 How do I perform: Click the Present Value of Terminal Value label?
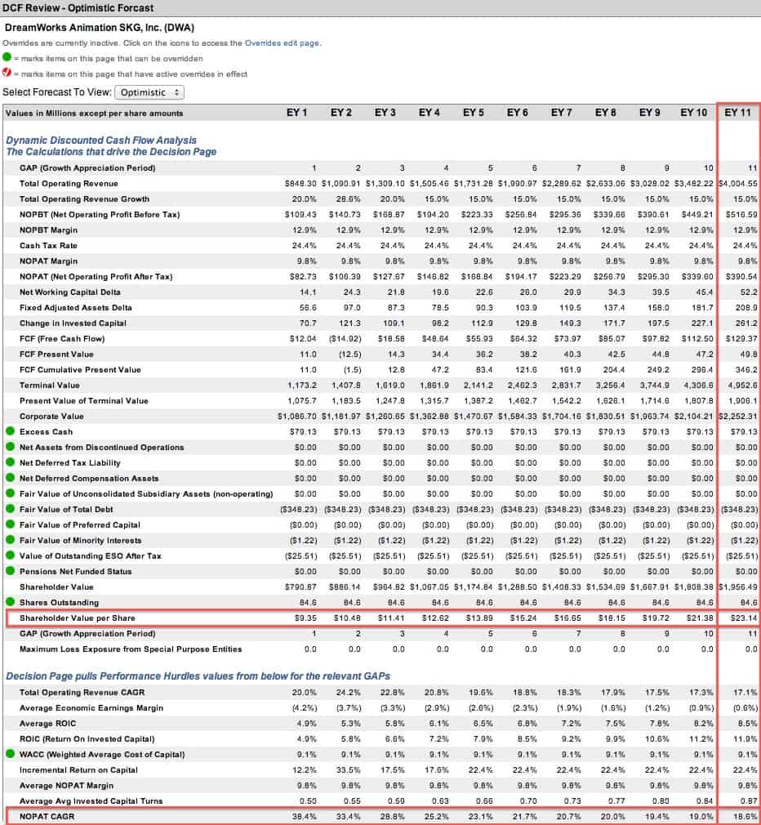click(83, 401)
